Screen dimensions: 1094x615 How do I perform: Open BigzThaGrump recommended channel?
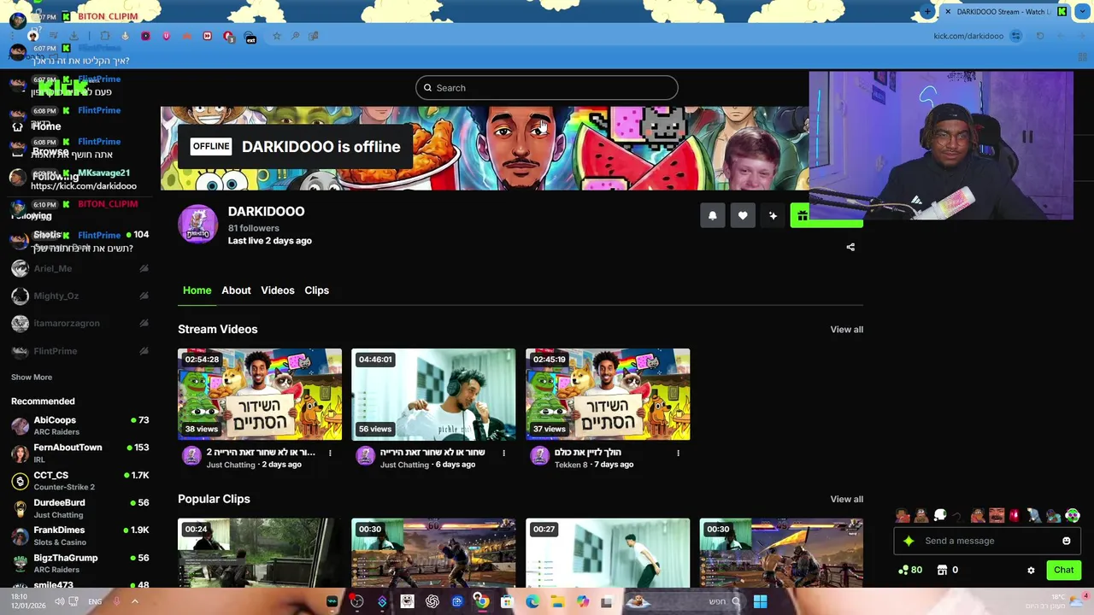click(80, 563)
